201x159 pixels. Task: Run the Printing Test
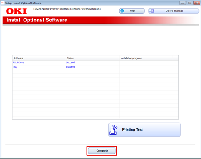tap(145, 130)
